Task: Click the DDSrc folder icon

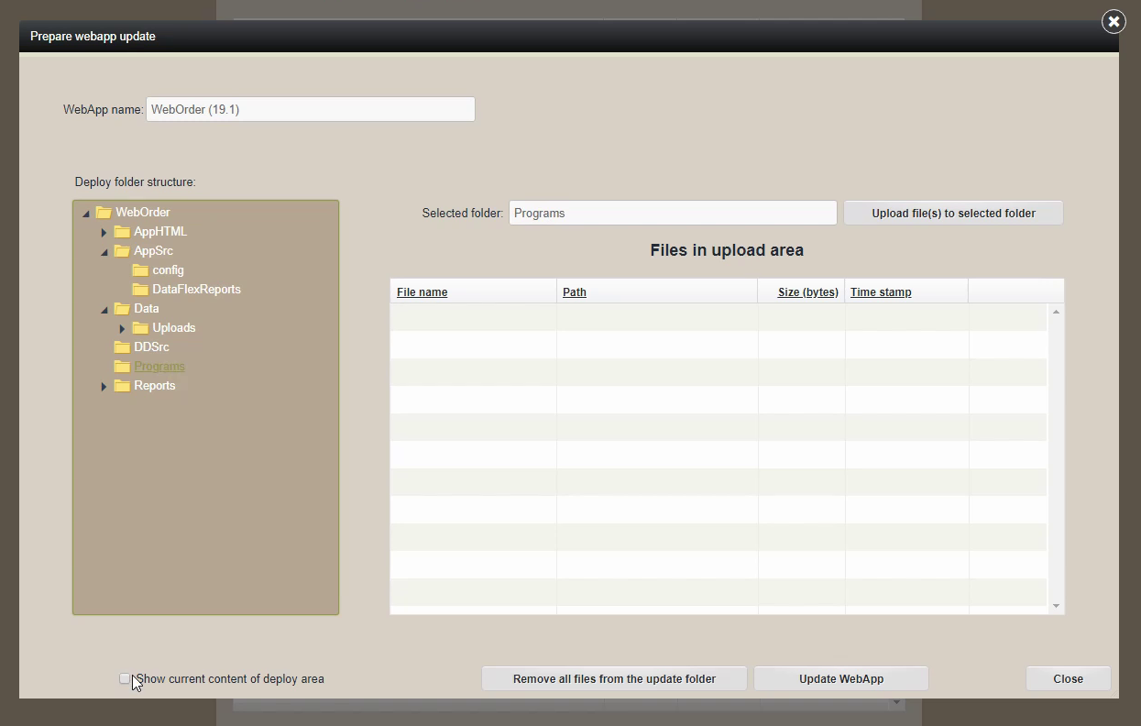Action: click(x=122, y=347)
